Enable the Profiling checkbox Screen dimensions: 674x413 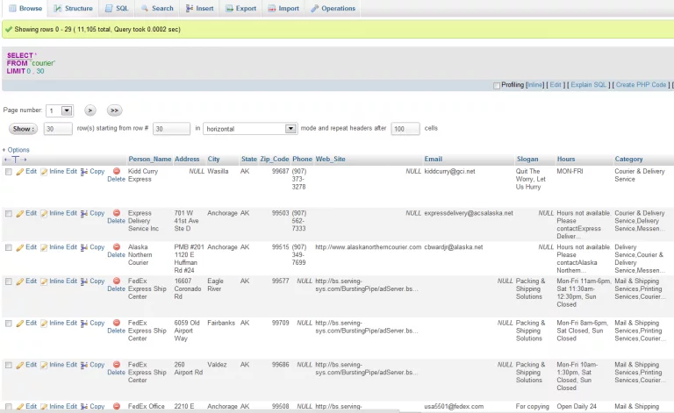point(497,85)
